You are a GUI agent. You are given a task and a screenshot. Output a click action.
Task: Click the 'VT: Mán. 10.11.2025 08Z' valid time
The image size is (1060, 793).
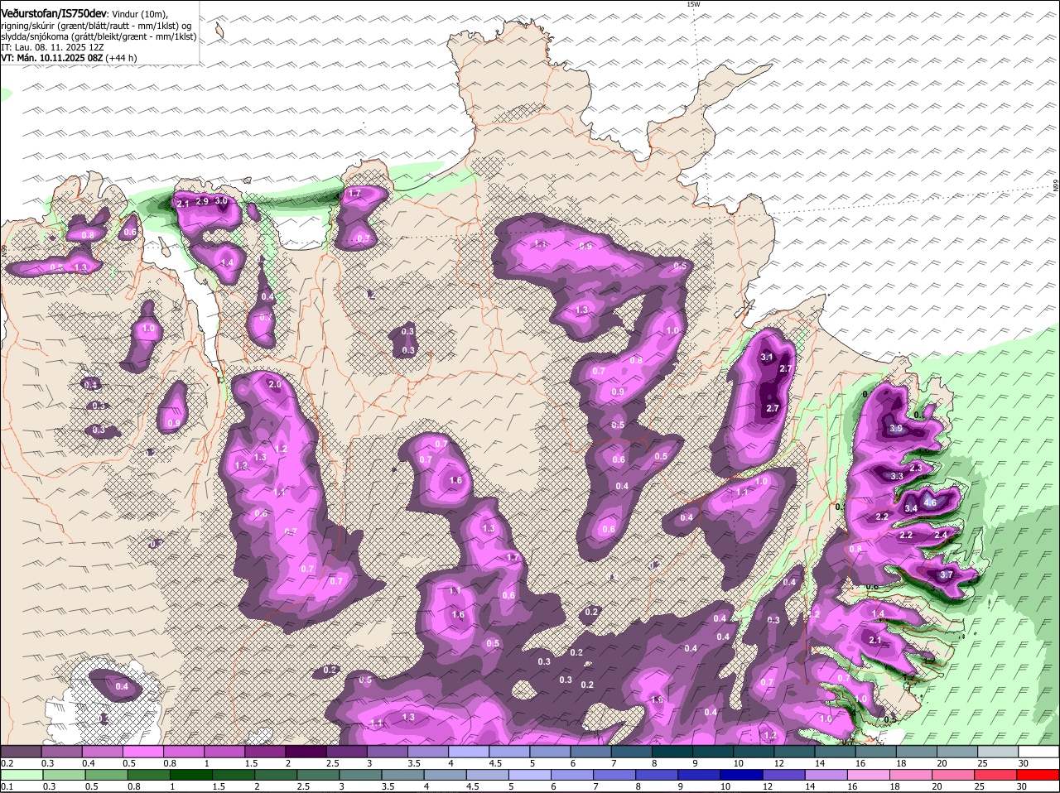pyautogui.click(x=51, y=58)
